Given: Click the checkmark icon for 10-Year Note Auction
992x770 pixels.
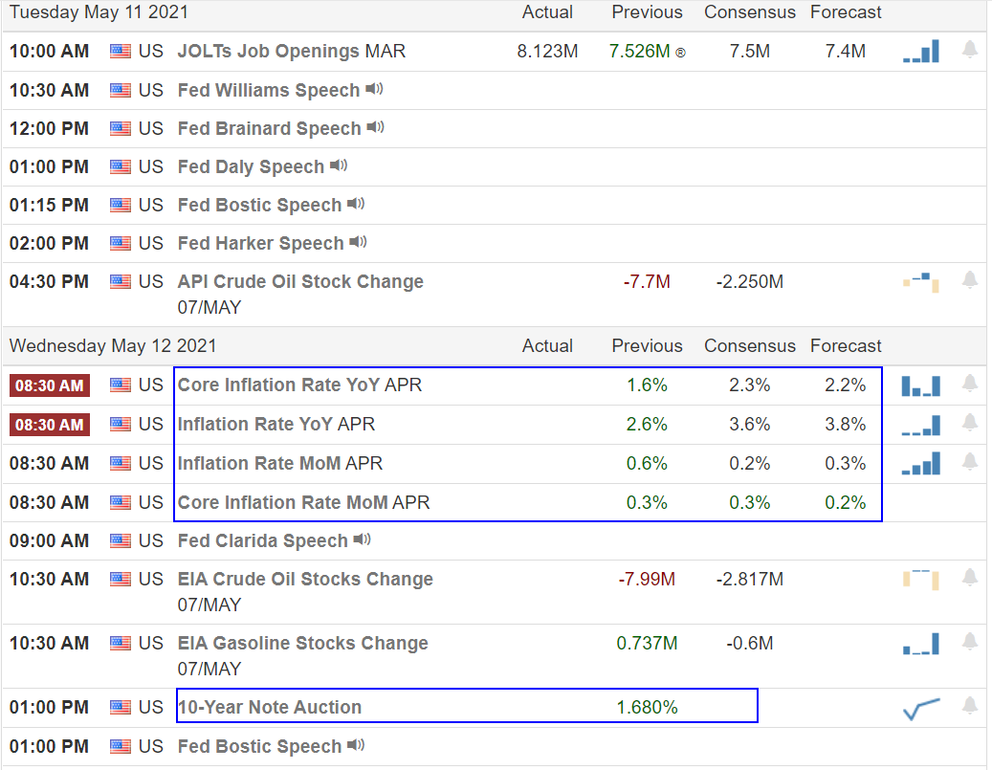Looking at the screenshot, I should point(920,707).
